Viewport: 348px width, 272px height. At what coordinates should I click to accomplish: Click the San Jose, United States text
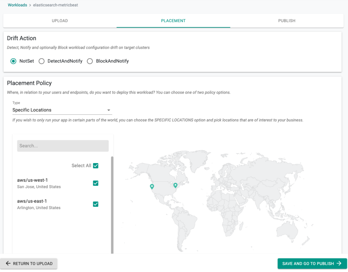[39, 187]
